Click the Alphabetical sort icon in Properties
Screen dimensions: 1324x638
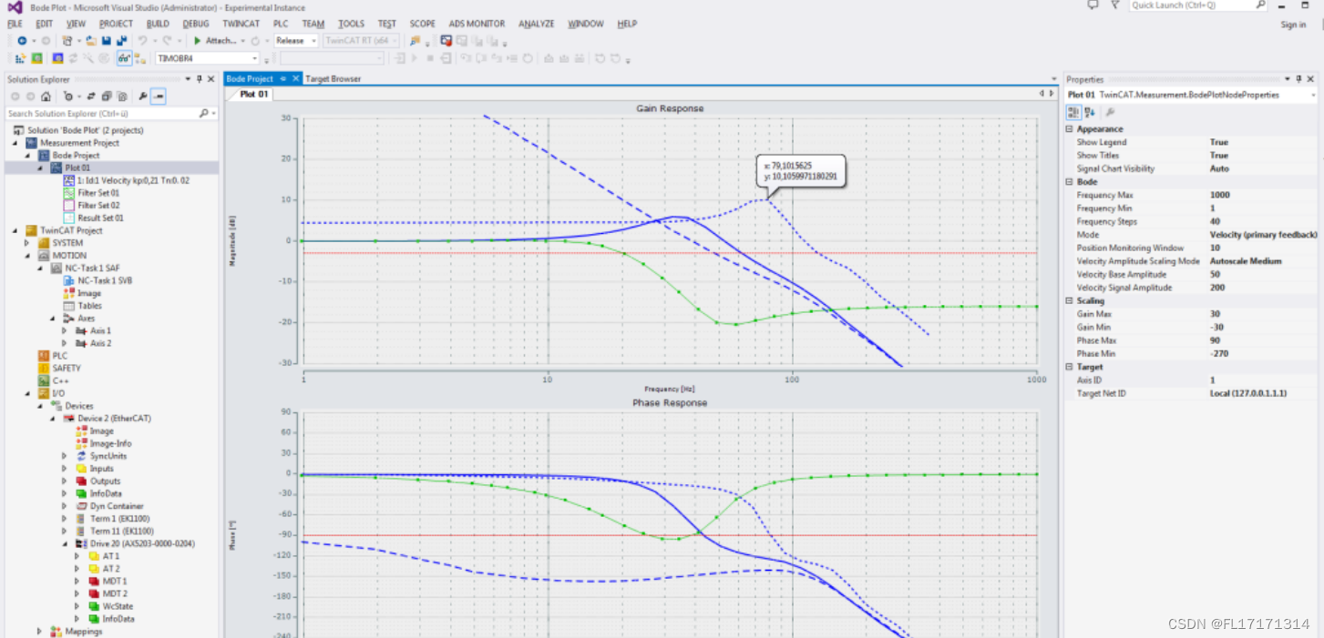pyautogui.click(x=1090, y=112)
